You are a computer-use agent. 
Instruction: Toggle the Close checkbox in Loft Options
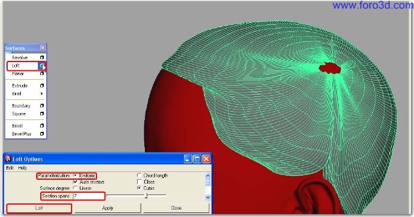(x=140, y=182)
